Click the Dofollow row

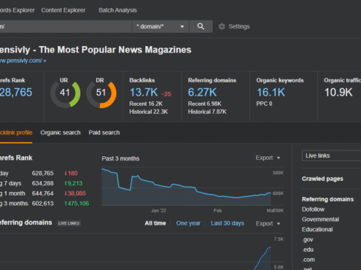[313, 209]
